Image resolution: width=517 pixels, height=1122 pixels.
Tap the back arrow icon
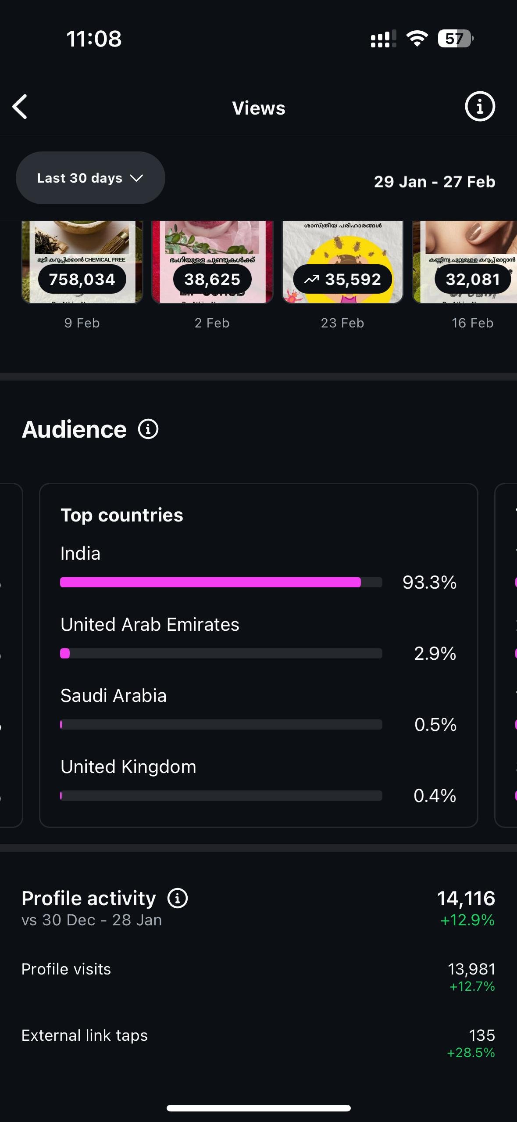point(20,107)
